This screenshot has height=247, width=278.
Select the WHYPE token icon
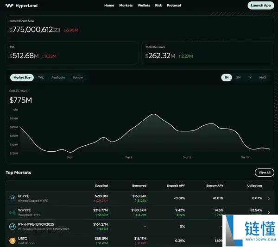pos(13,212)
